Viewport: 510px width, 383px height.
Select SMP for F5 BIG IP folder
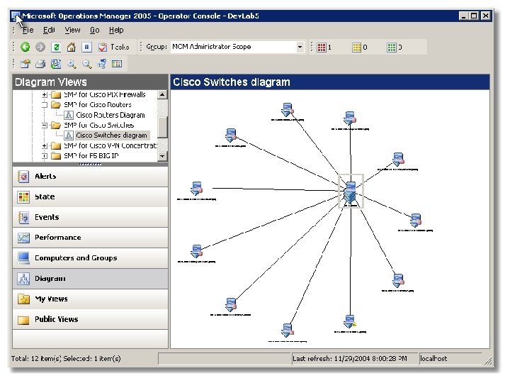tap(91, 156)
